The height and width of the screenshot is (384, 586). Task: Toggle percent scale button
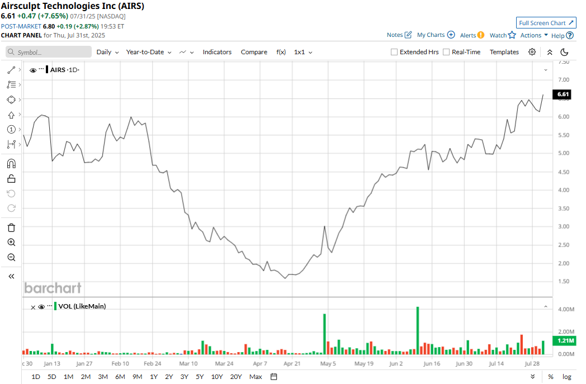click(x=551, y=377)
